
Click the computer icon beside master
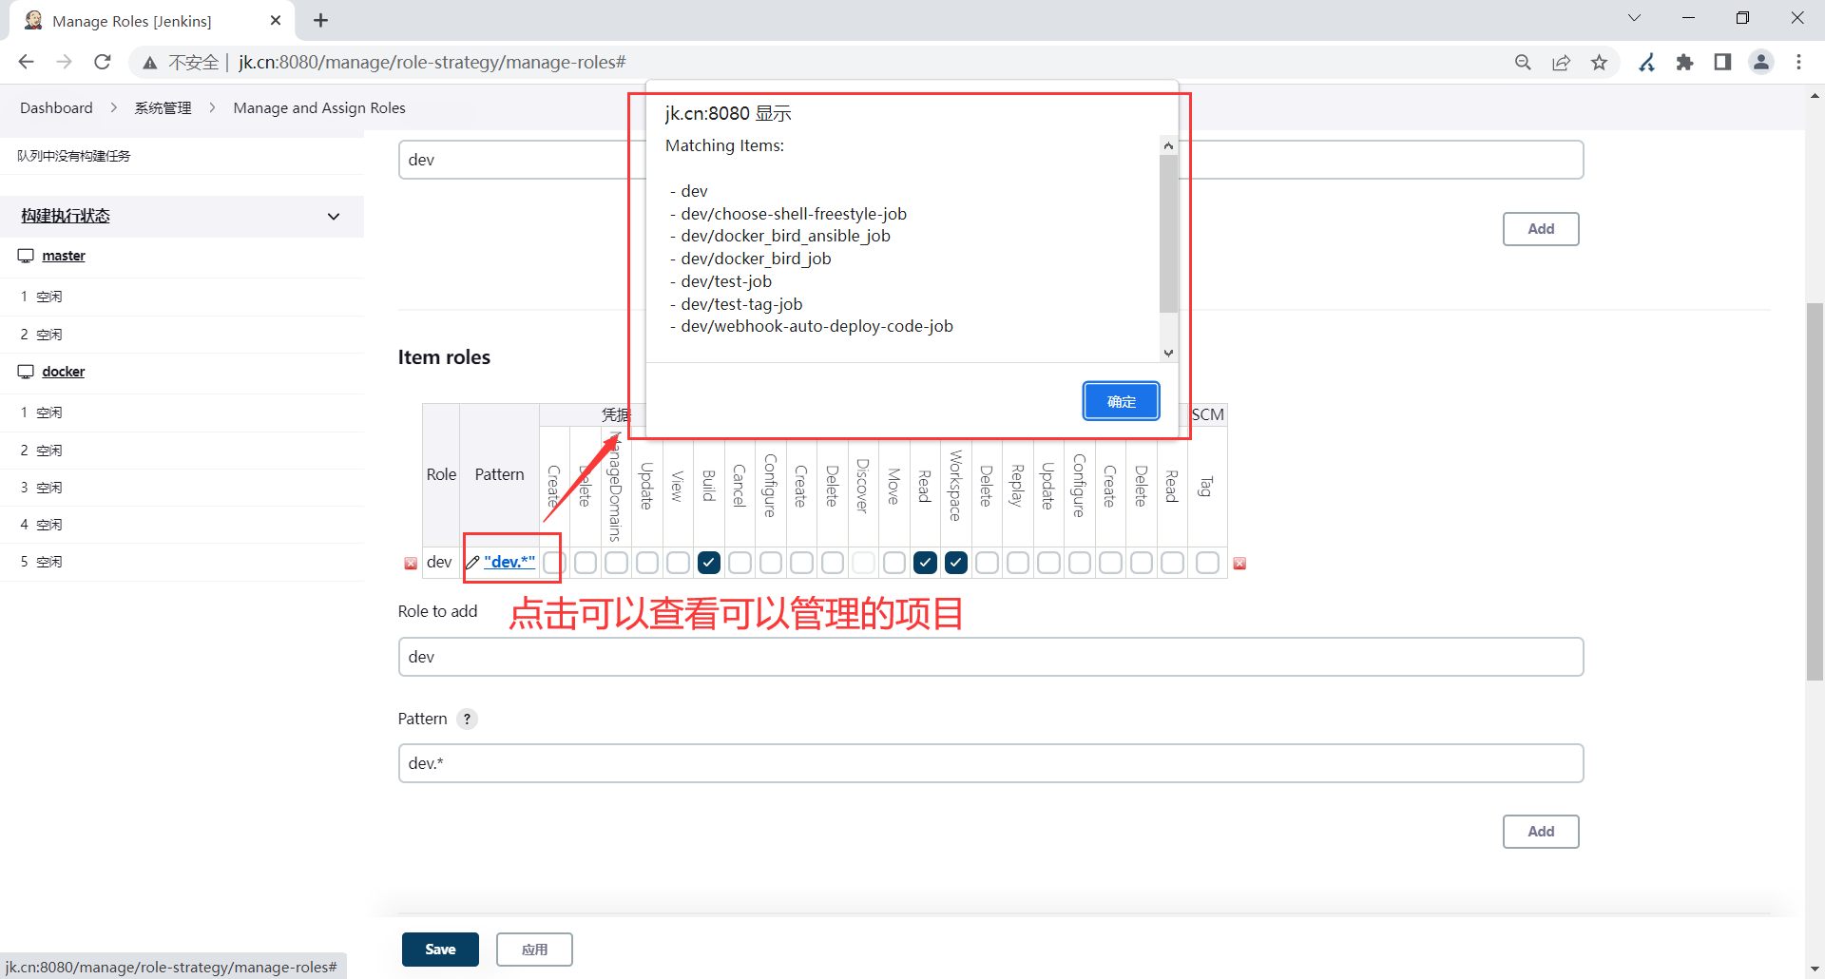tap(26, 256)
